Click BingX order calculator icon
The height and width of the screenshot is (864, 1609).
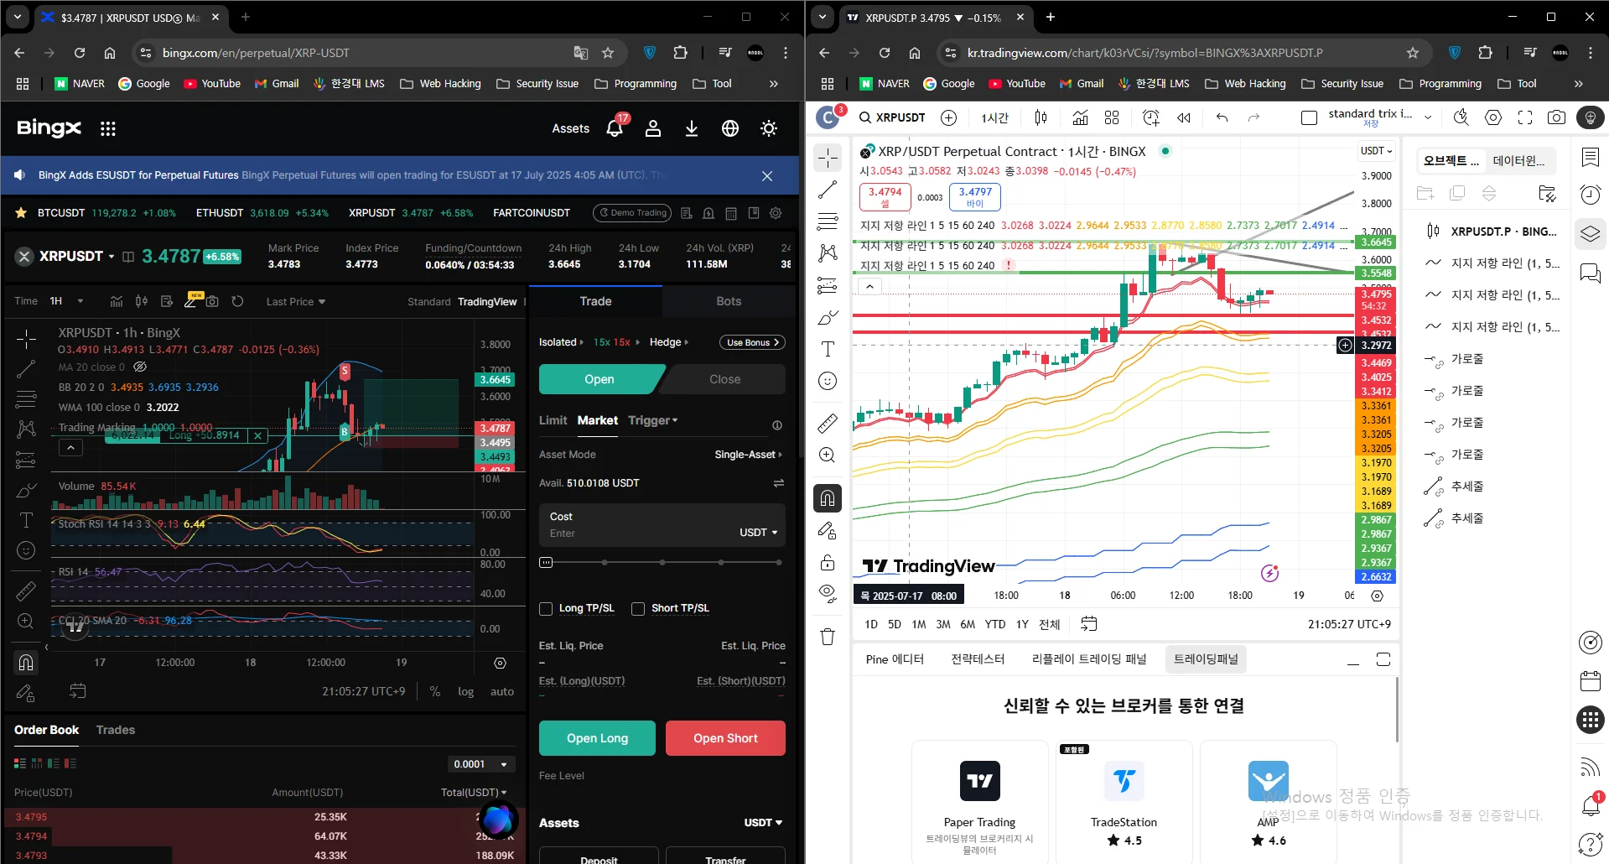[x=730, y=213]
